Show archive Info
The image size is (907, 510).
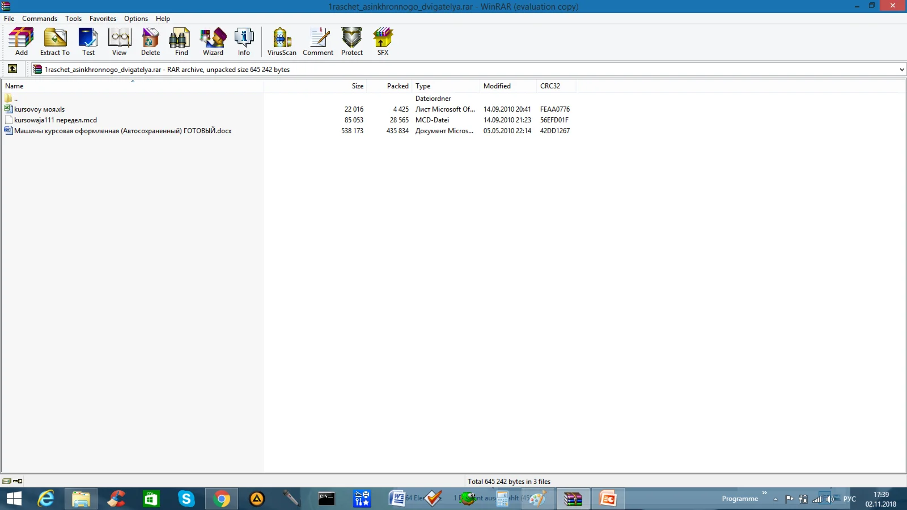(x=244, y=42)
